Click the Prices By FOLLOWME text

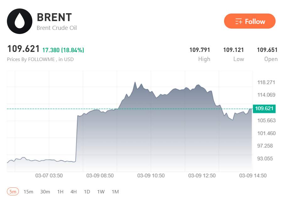40,59
